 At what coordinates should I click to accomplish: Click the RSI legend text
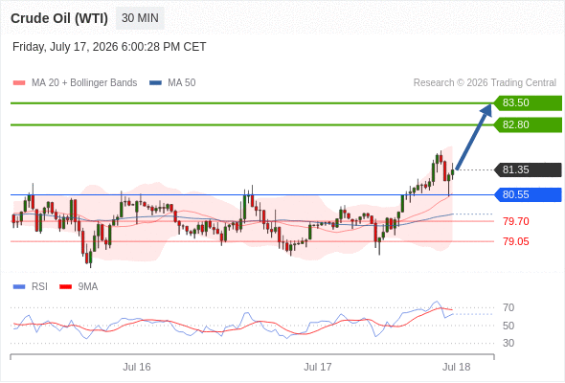(39, 287)
